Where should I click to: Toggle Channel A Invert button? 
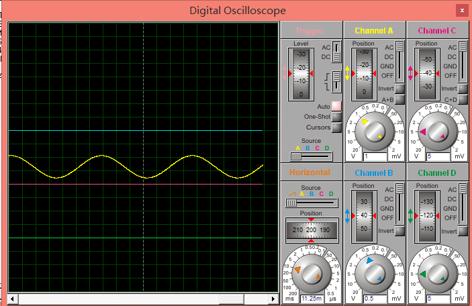pos(399,89)
